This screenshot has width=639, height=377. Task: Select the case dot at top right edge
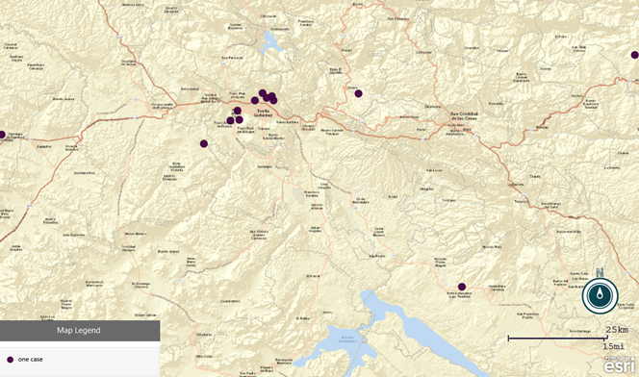(635, 55)
